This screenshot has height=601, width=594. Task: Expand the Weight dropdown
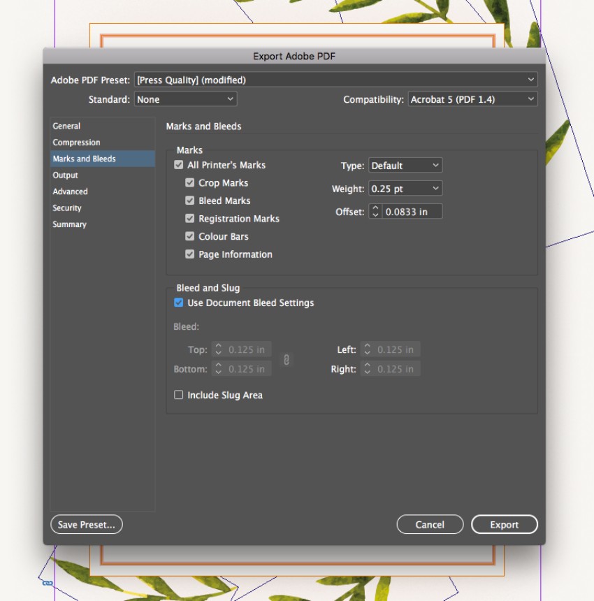click(x=405, y=189)
